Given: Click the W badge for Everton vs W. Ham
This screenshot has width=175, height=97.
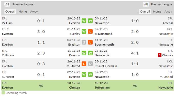Looking at the screenshot, I should (x=84, y=21).
